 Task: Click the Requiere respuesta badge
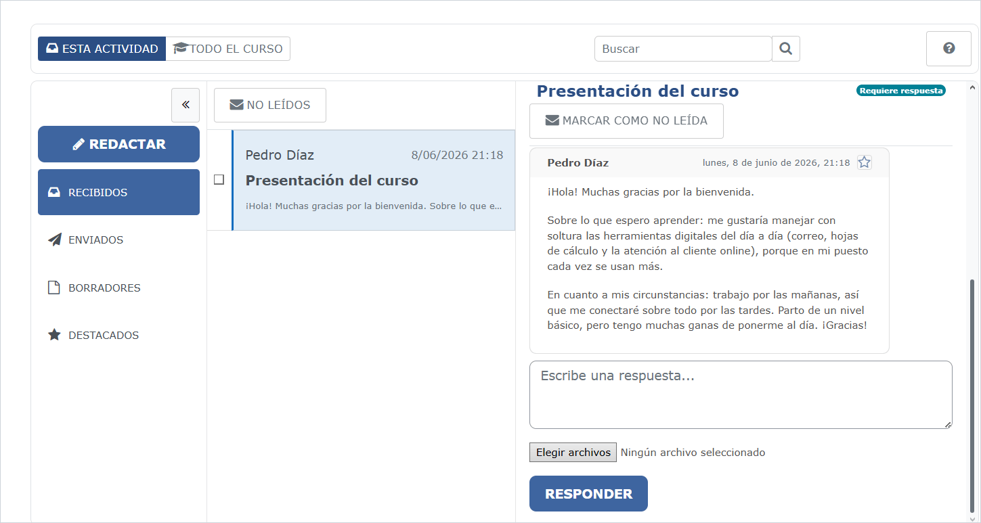901,91
